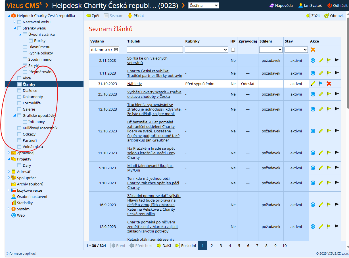View the 'Mladí talentovaní Ukrajinci' article via the blue circle icon

[x=313, y=168]
